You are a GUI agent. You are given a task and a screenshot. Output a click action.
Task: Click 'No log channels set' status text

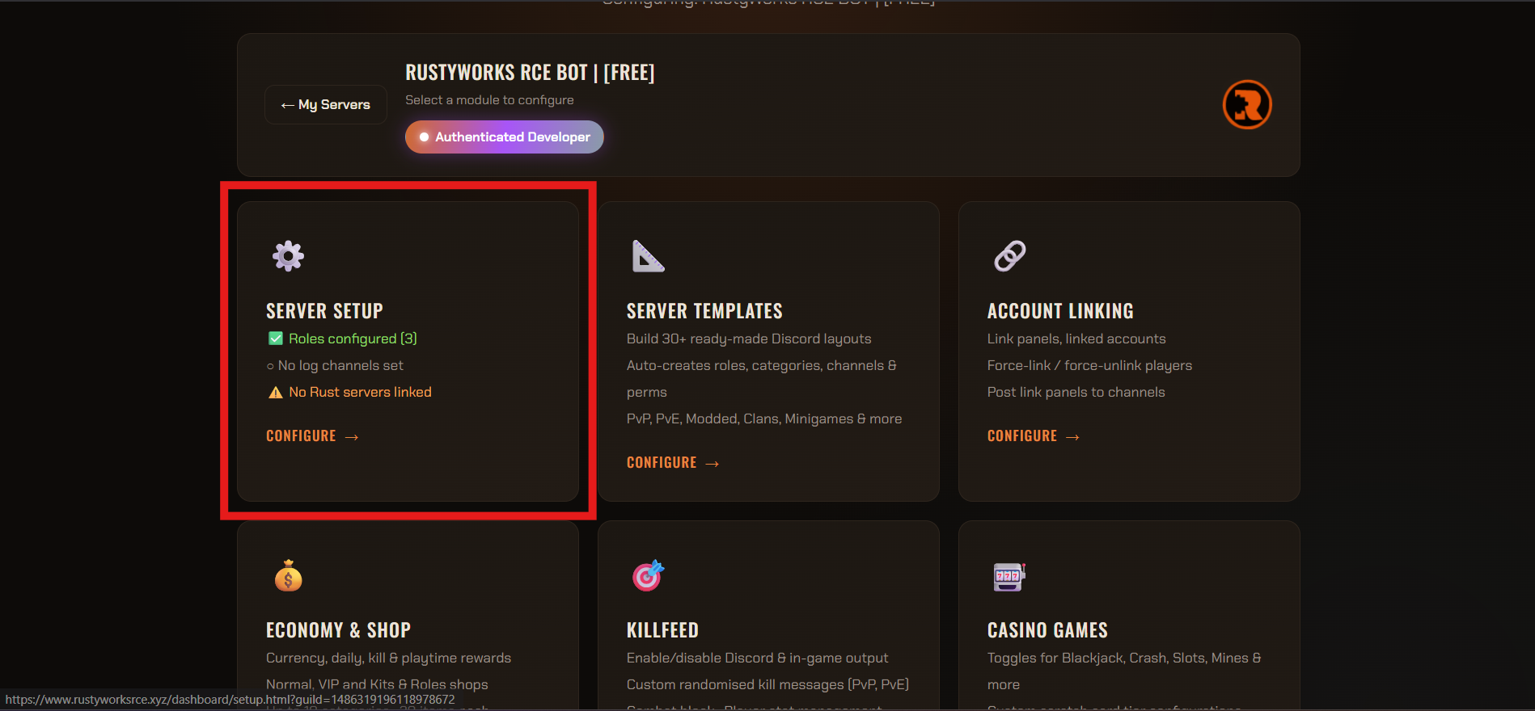point(340,365)
